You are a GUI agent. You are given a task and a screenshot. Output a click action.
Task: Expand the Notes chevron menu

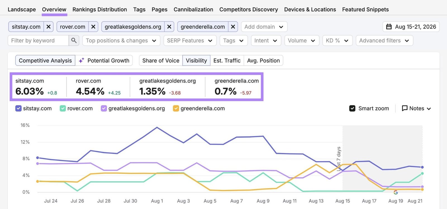[429, 109]
